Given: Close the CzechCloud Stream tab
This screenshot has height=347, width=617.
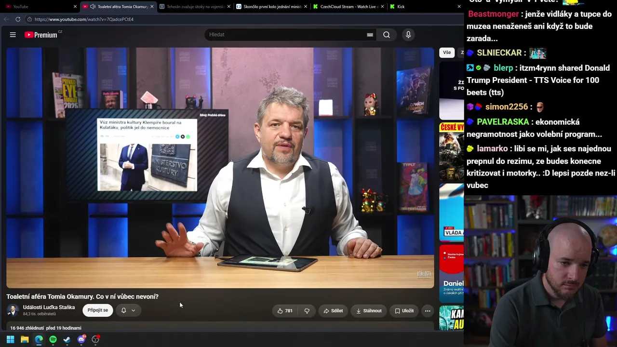Looking at the screenshot, I should pyautogui.click(x=382, y=7).
